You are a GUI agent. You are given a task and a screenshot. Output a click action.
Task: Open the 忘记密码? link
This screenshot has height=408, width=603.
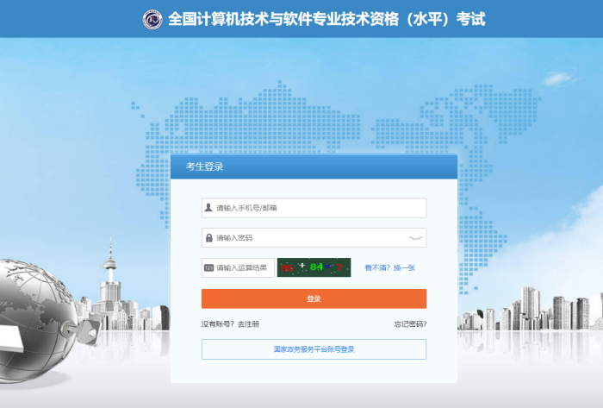pos(410,324)
